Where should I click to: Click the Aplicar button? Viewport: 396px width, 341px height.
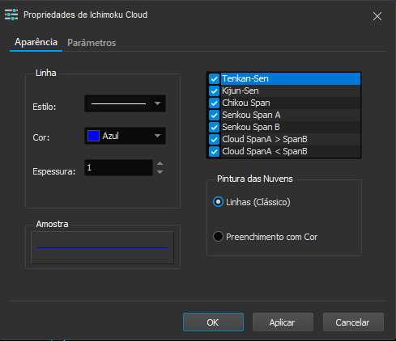(283, 322)
